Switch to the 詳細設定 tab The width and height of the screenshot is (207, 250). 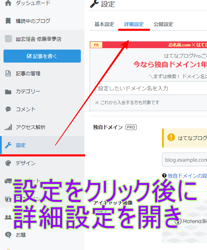134,24
